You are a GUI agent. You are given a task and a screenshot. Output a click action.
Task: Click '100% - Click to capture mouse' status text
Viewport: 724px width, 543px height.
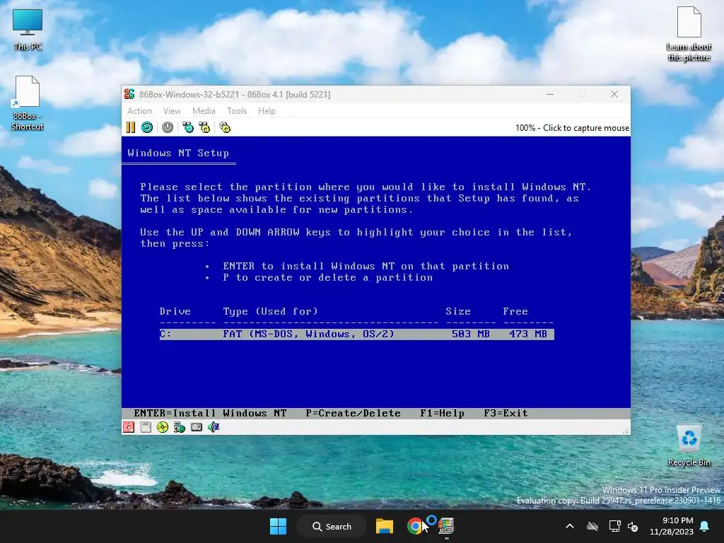[x=572, y=128]
